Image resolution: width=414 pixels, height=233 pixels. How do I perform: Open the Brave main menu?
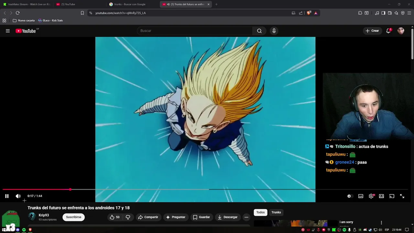pos(409,13)
